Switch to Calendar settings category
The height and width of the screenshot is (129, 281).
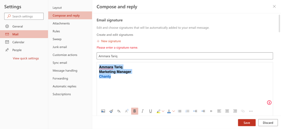click(x=18, y=42)
